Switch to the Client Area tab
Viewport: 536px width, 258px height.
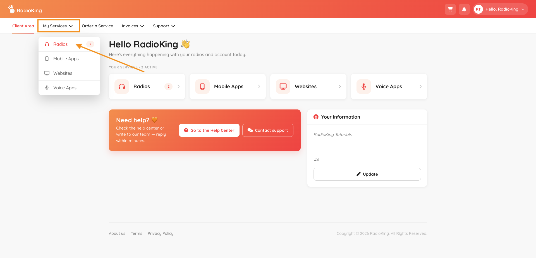[23, 26]
